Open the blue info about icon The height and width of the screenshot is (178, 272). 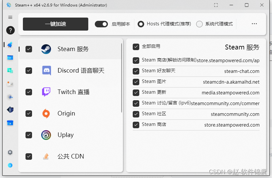10,165
